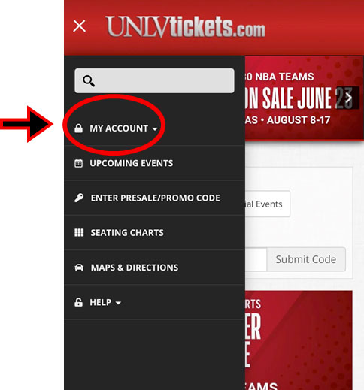The width and height of the screenshot is (364, 390).
Task: Expand the Help dropdown arrow
Action: [118, 303]
